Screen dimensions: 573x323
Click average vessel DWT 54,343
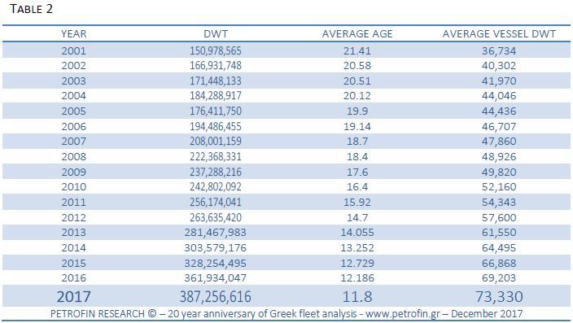499,202
